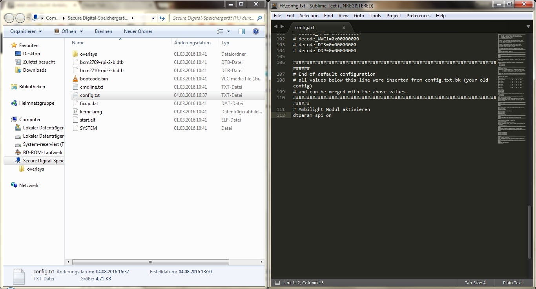Select the bootcode.bin VLC file icon

(75, 79)
